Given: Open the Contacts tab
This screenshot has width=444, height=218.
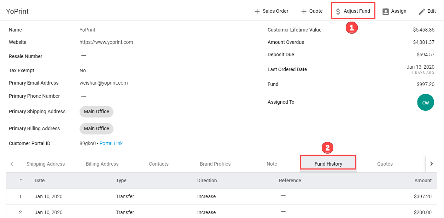Looking at the screenshot, I should [159, 164].
